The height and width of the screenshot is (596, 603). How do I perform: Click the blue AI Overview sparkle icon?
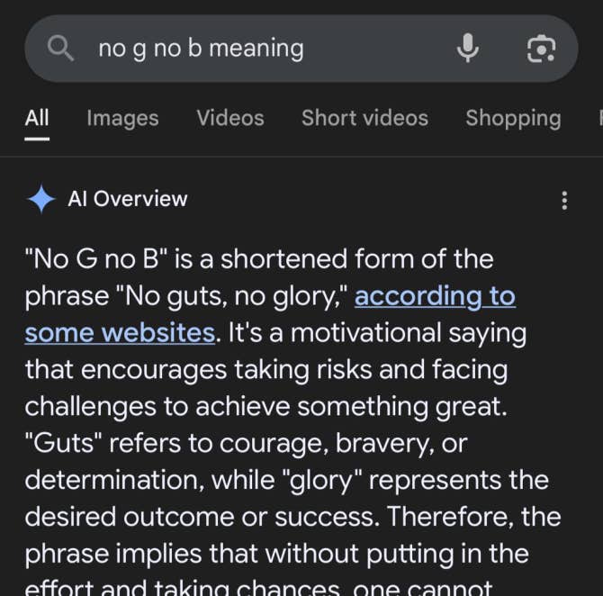click(41, 199)
